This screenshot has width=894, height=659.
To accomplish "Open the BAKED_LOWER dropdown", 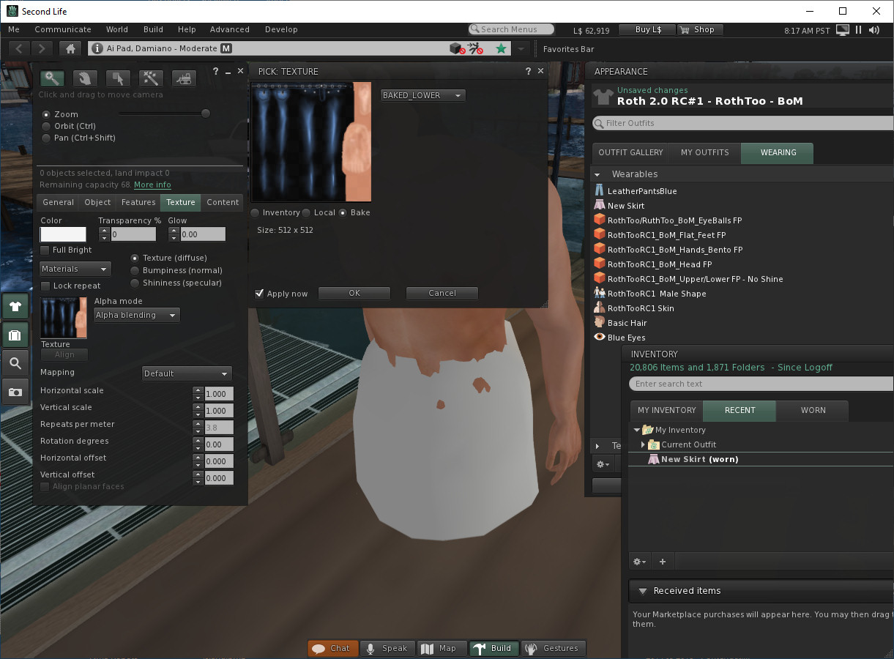I will tap(422, 95).
